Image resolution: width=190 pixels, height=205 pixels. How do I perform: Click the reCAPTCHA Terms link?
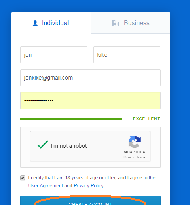(141, 157)
